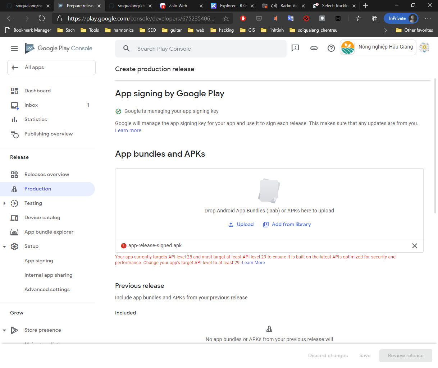
Task: Open browser settings and more menu
Action: tap(428, 18)
